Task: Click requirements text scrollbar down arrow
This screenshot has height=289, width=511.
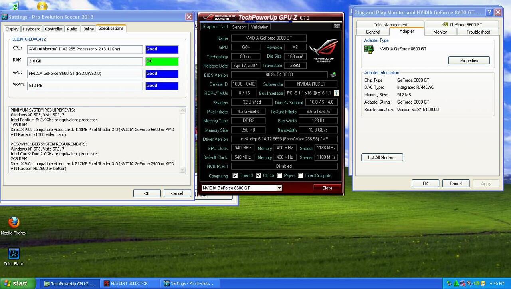Action: coord(183,169)
